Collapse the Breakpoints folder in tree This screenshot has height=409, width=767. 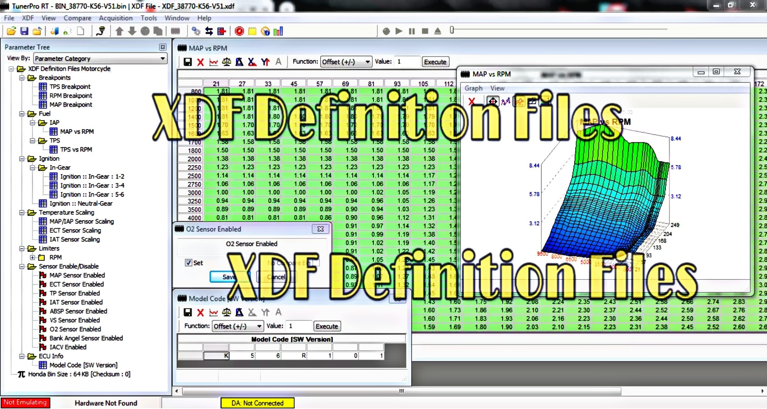pos(22,78)
